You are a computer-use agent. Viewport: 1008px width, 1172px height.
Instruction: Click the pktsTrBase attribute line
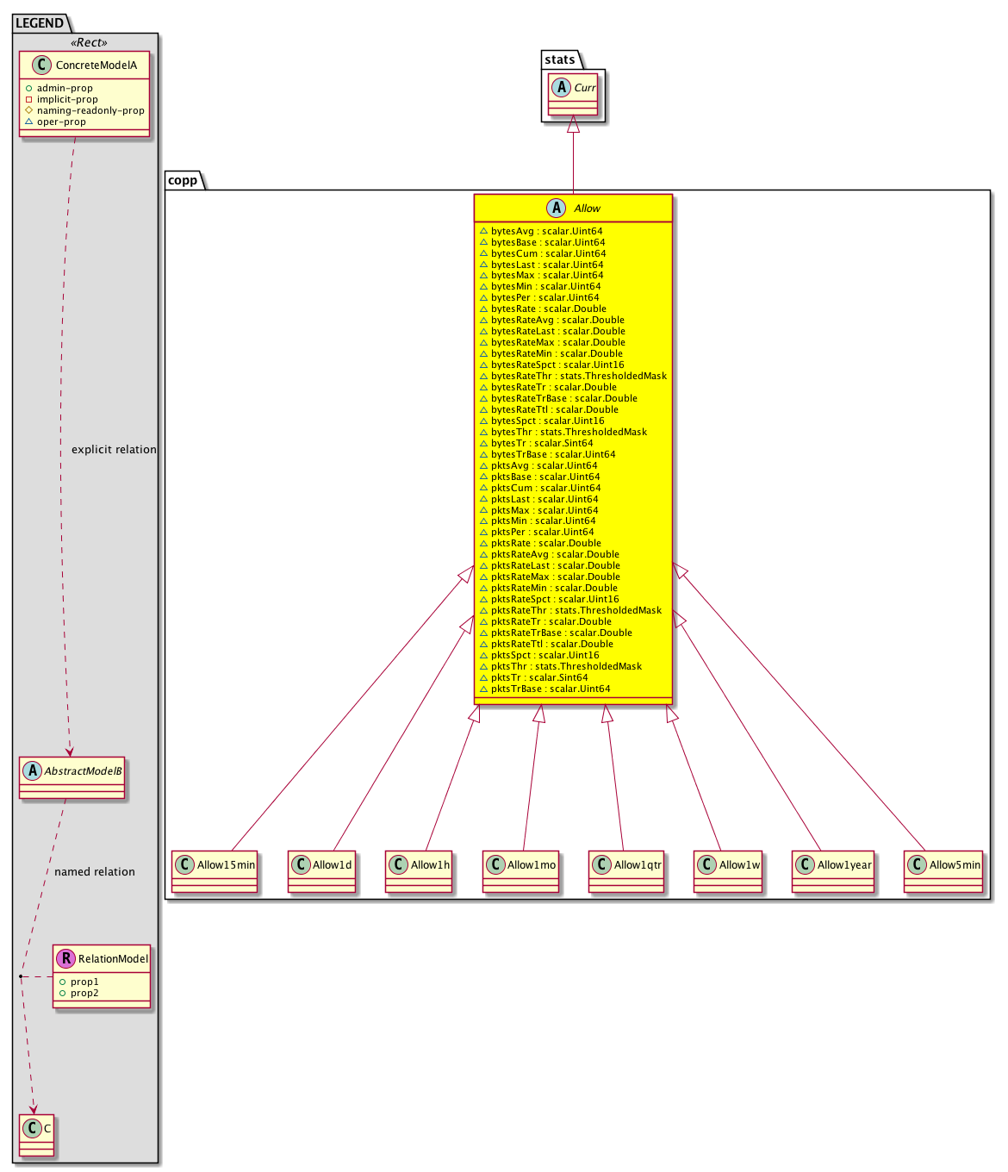pos(550,689)
